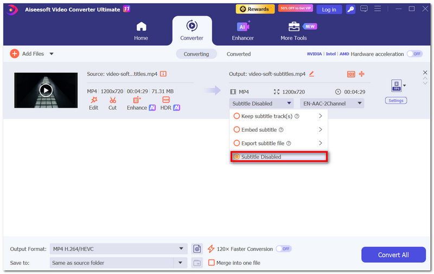
Task: Click help icon beside Keep subtitle track(s)
Action: coord(297,116)
